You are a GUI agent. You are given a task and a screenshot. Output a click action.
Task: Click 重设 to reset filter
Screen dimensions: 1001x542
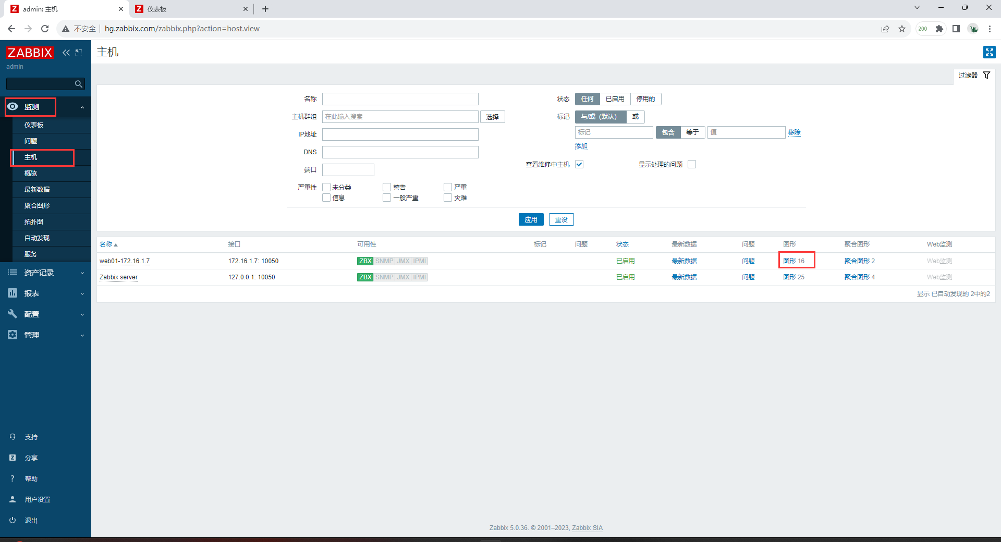pos(561,219)
